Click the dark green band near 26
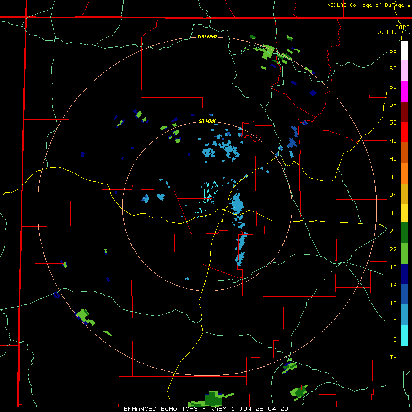This screenshot has width=412, height=412. pyautogui.click(x=404, y=233)
